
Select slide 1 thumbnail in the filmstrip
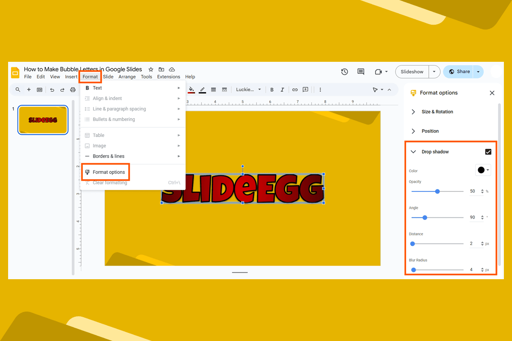[43, 120]
